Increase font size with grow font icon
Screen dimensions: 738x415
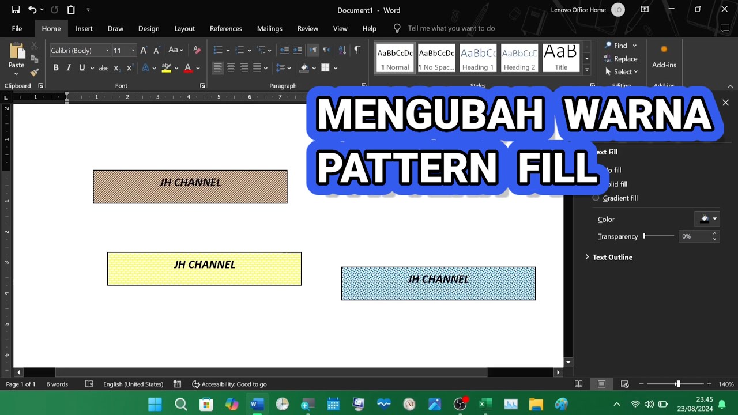pos(144,50)
